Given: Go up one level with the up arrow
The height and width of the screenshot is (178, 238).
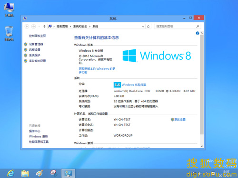Looking at the screenshot, I should coord(44,27).
